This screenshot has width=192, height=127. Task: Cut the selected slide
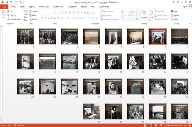point(10,11)
